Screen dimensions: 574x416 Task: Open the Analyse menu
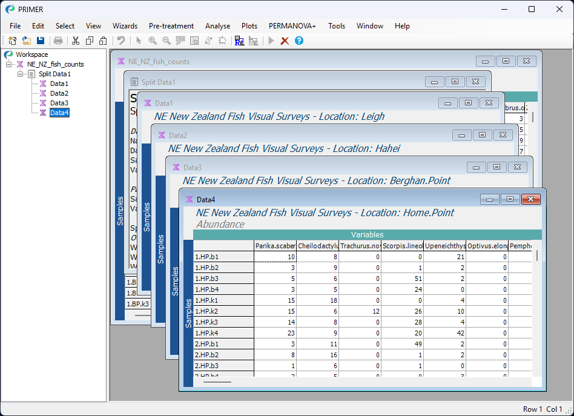point(217,26)
